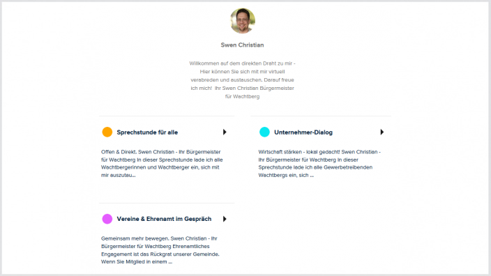The image size is (491, 276).
Task: Expand Unternehmer-Dialog using the arrow icon
Action: [382, 132]
